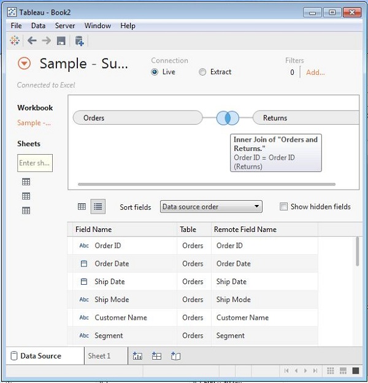Click the next sheet navigation arrow
Viewport: 368px width, 383px height.
point(305,371)
